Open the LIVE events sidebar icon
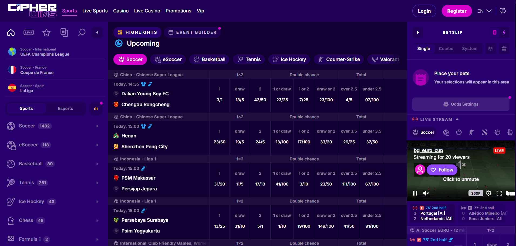 (29, 32)
